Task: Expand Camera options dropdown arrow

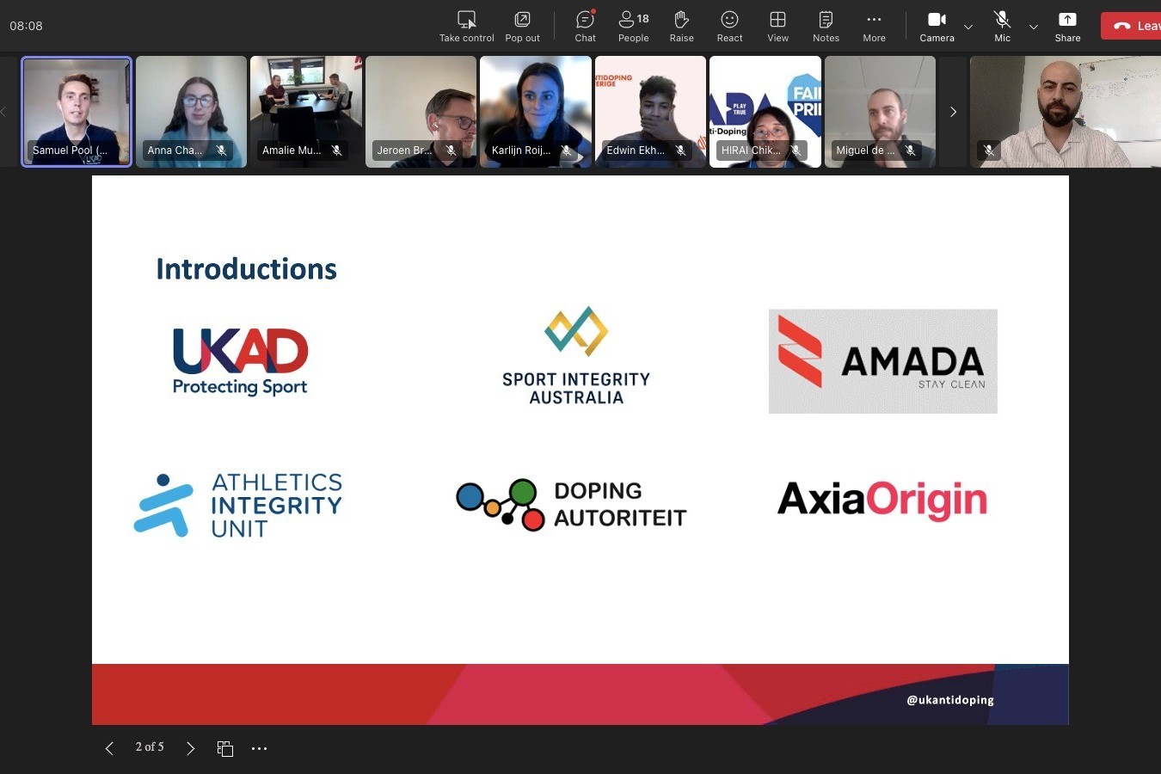Action: [968, 27]
